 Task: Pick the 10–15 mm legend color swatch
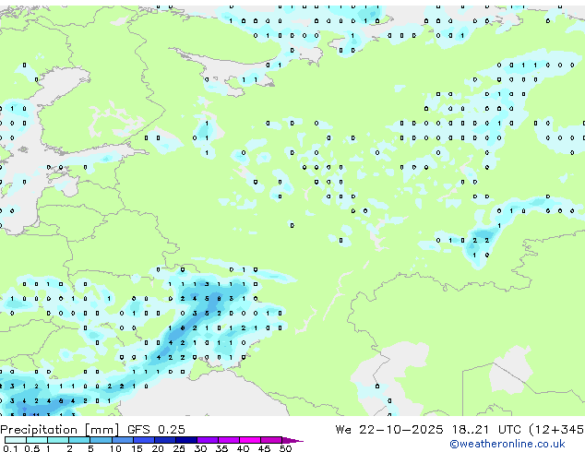(123, 440)
